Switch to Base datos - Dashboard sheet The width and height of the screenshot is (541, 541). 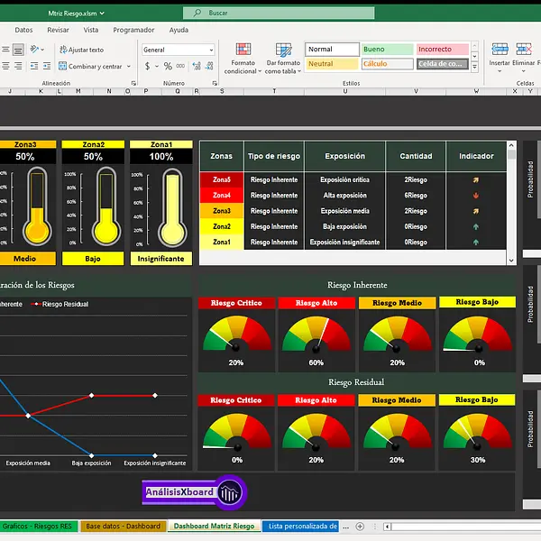click(124, 527)
